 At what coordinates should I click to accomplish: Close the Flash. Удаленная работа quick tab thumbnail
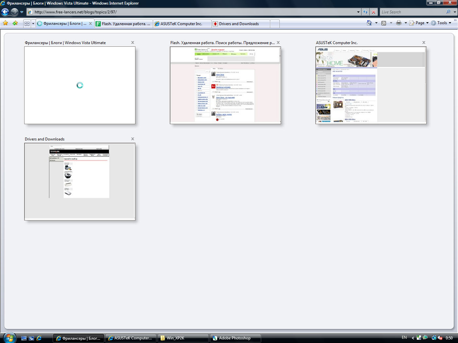tap(278, 42)
